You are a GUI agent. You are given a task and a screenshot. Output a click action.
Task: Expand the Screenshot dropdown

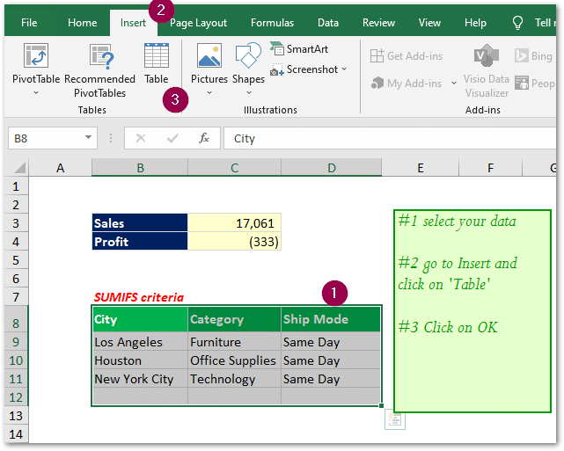[x=344, y=69]
